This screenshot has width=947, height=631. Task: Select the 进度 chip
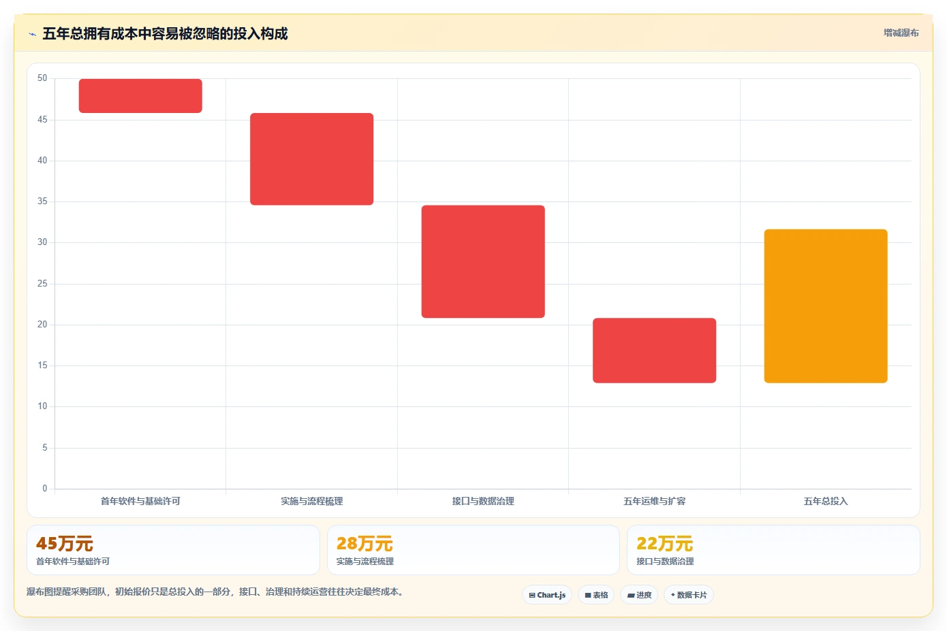coord(639,595)
